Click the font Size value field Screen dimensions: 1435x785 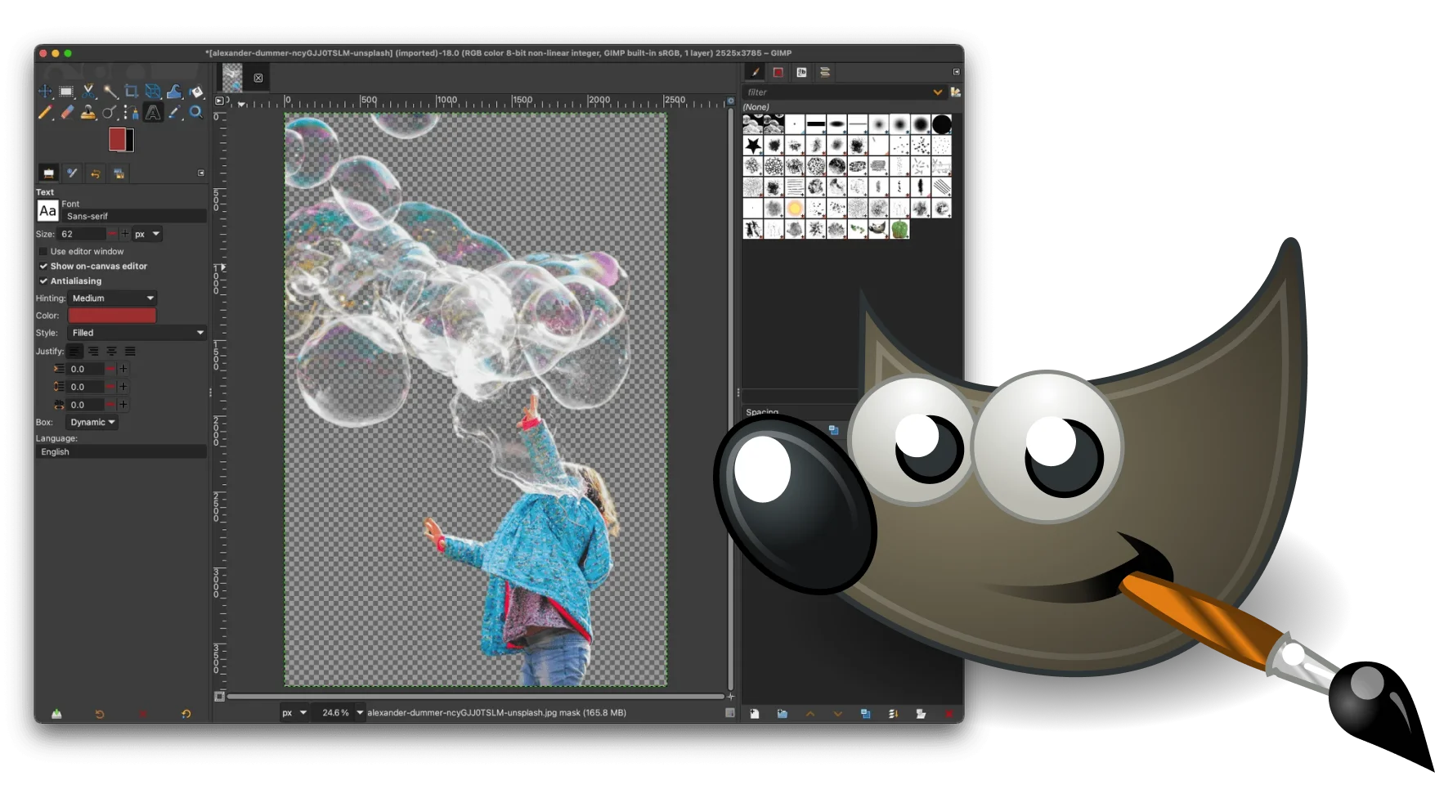[83, 235]
